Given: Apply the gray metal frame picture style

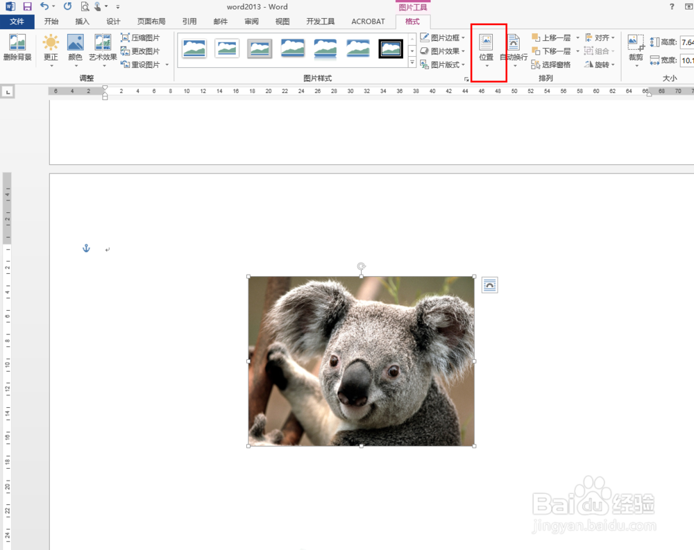Looking at the screenshot, I should 260,49.
